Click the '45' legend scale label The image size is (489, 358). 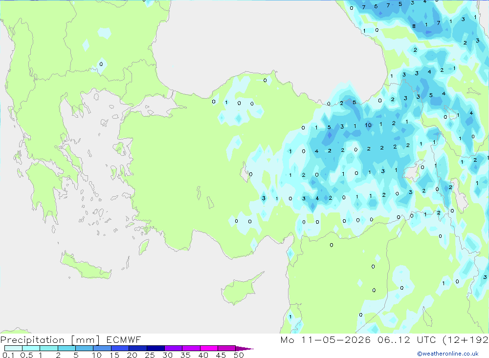tap(221, 355)
